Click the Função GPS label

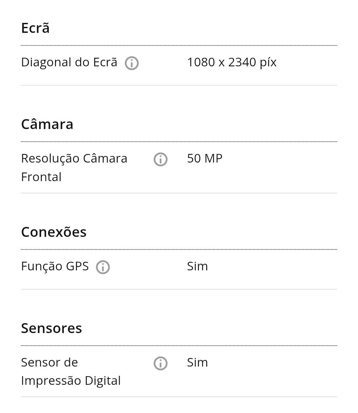click(55, 266)
